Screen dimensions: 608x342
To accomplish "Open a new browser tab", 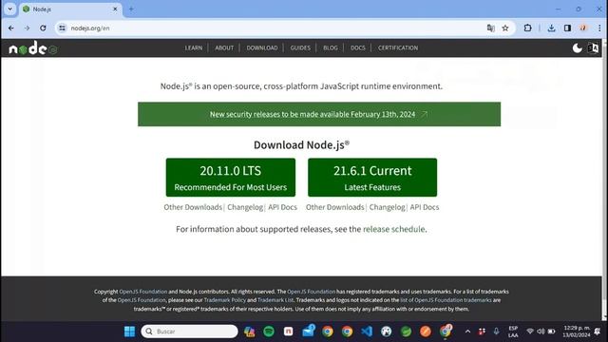I will click(131, 9).
